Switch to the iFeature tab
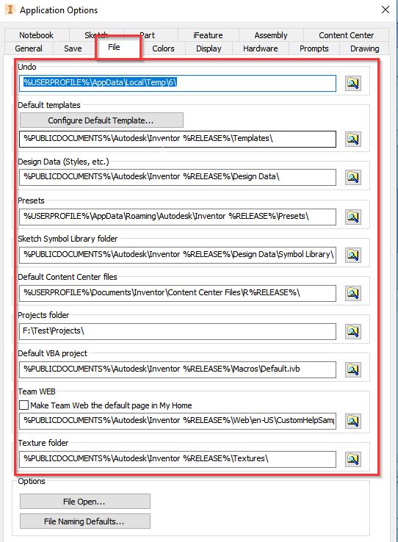Viewport: 398px width, 542px height. [208, 35]
